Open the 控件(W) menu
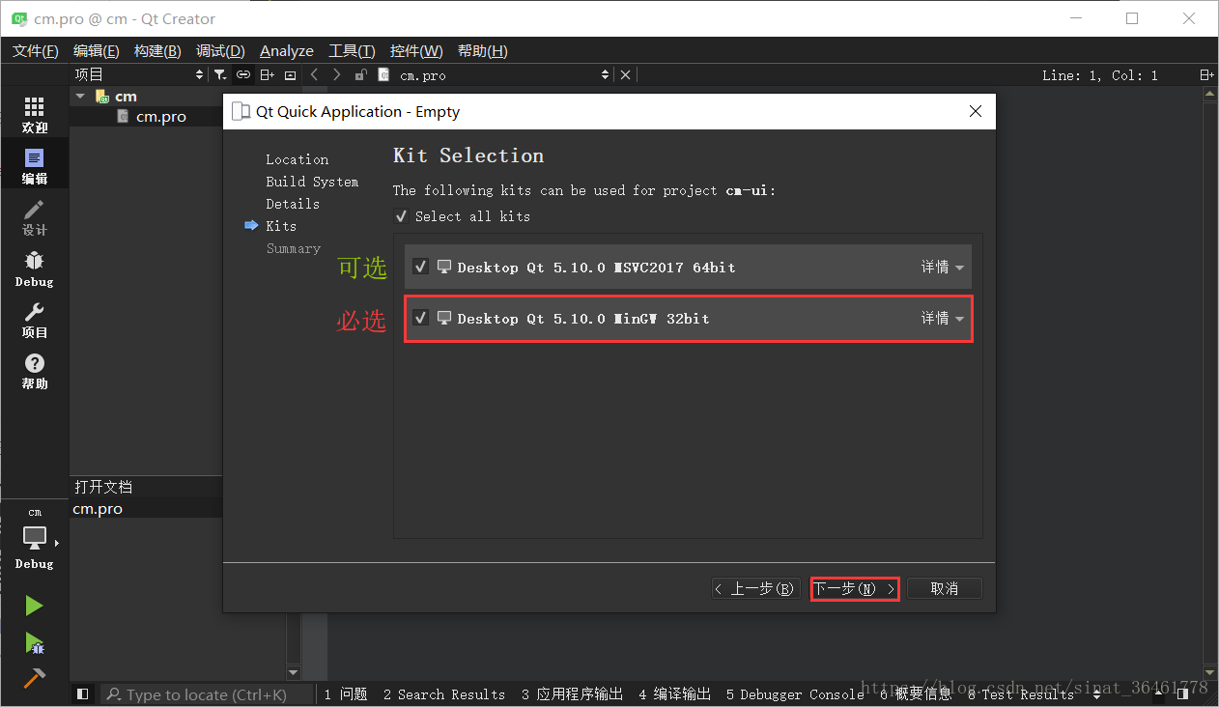The image size is (1219, 707). pos(416,50)
